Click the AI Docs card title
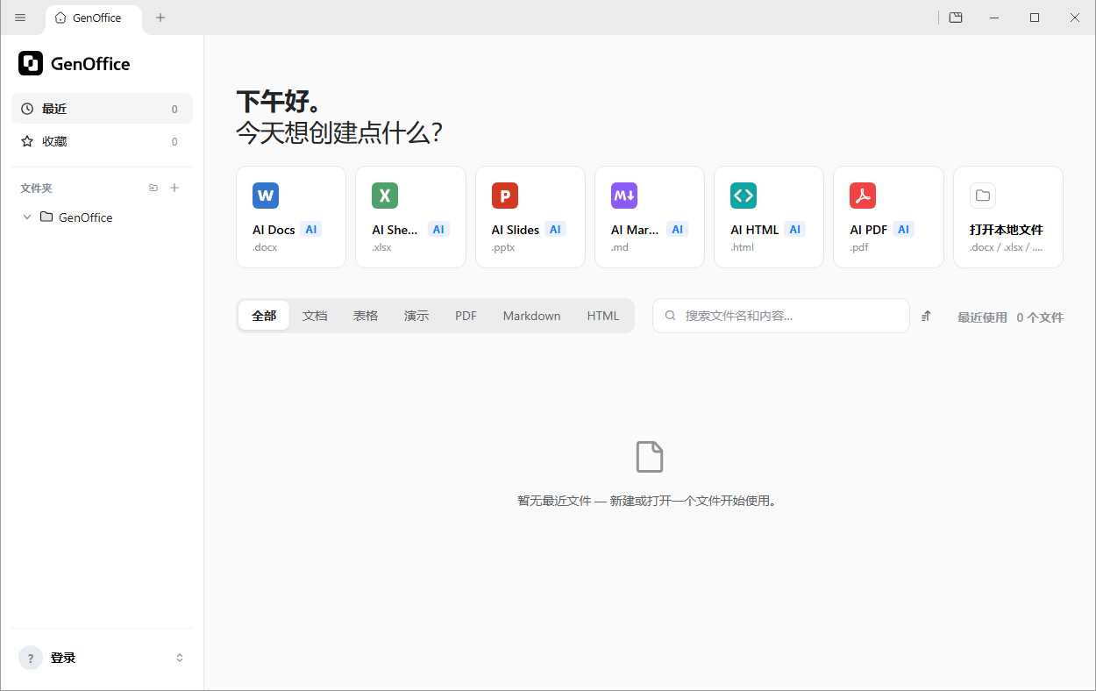Image resolution: width=1096 pixels, height=691 pixels. click(274, 230)
